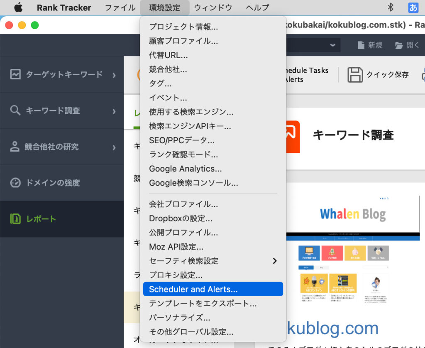Expand the 競合他社の研究 sidebar section

(114, 147)
